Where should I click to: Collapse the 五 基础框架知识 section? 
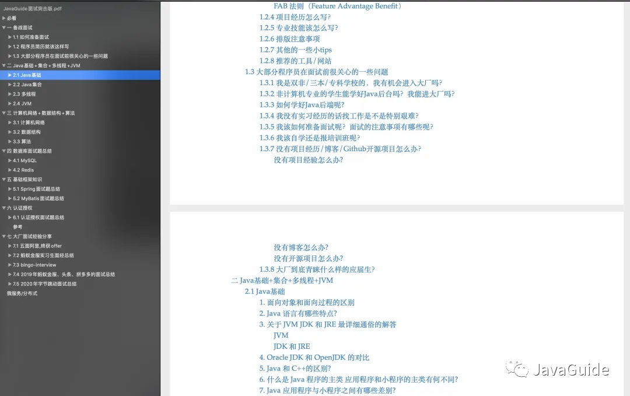3,180
